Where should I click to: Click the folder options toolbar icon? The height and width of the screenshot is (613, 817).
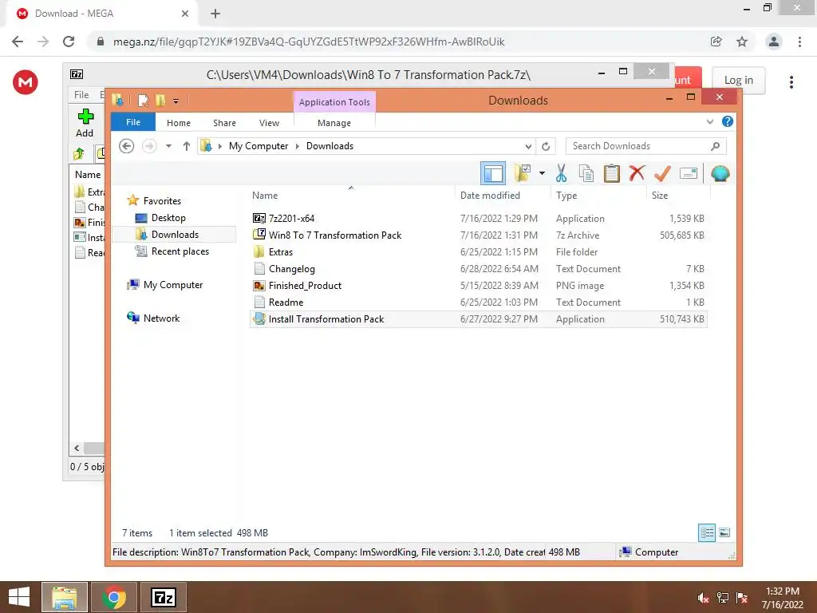pos(523,173)
